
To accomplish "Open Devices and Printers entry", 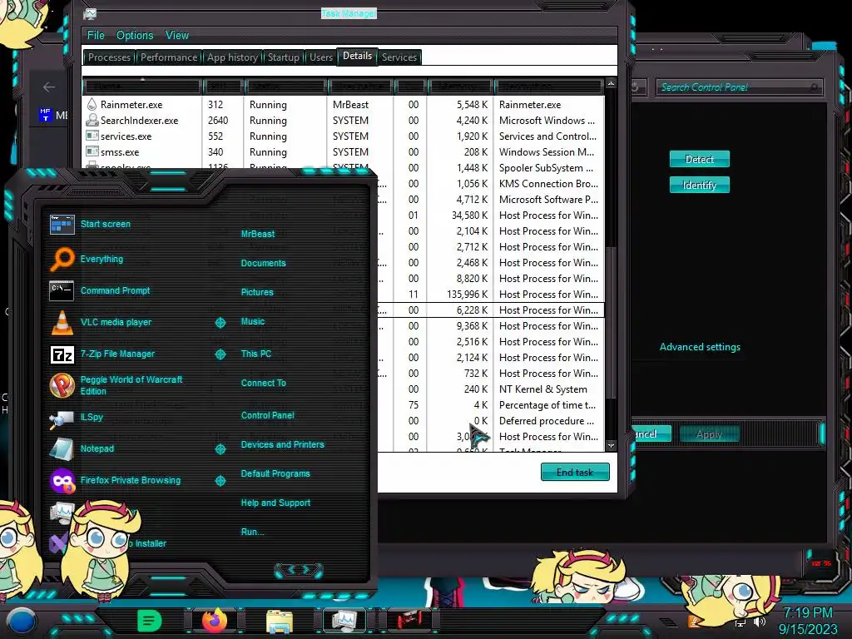I will (x=282, y=444).
